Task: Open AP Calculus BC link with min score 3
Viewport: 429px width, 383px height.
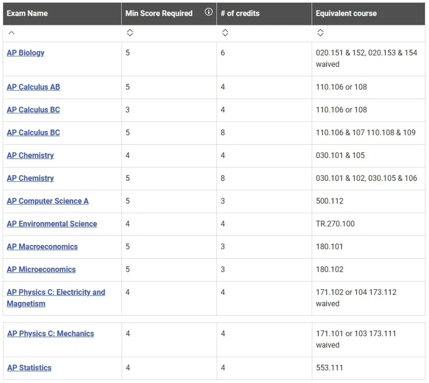Action: [x=33, y=110]
